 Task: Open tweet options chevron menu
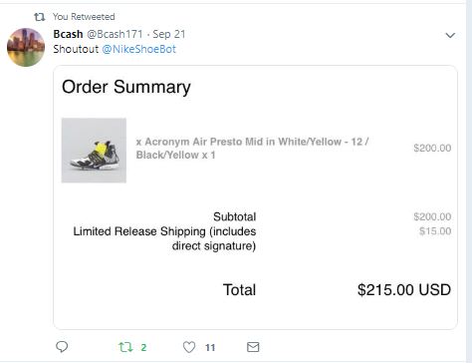click(450, 35)
